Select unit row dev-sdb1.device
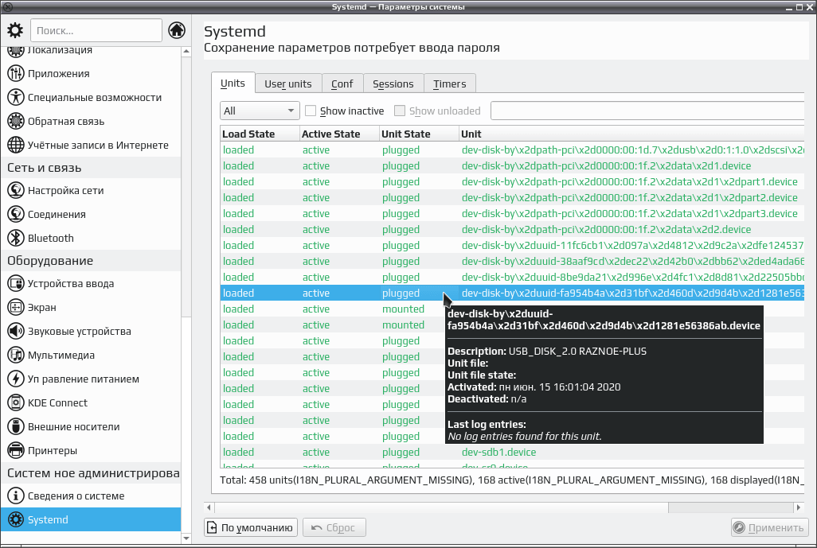This screenshot has height=548, width=817. 512,453
